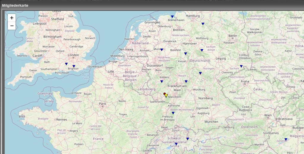
Task: Click the marker north of Portsmouth
Action: click(x=66, y=64)
